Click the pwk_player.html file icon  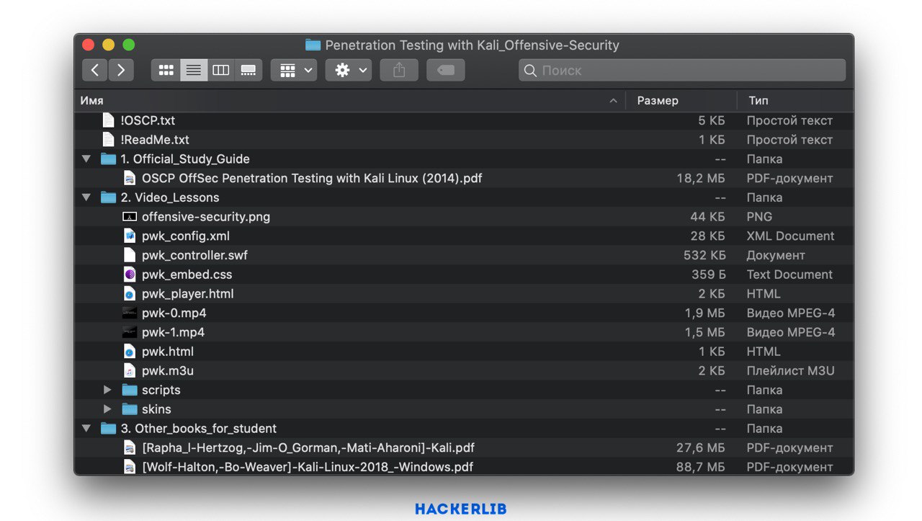tap(130, 294)
